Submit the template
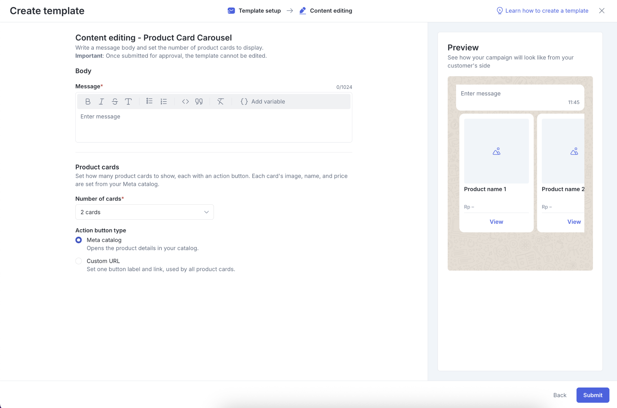The image size is (617, 408). point(593,395)
